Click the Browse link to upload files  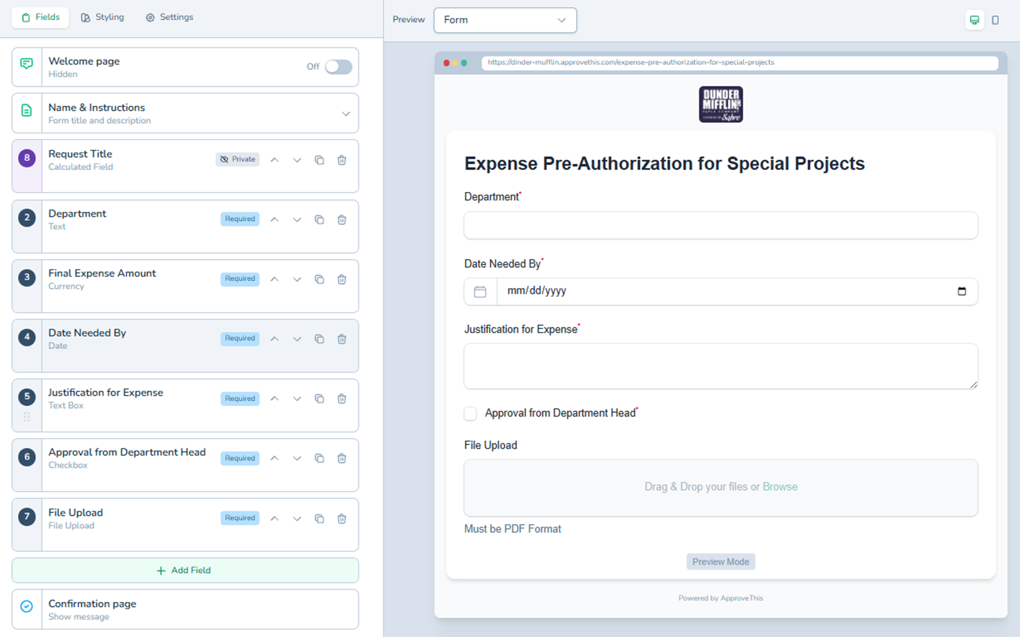780,487
